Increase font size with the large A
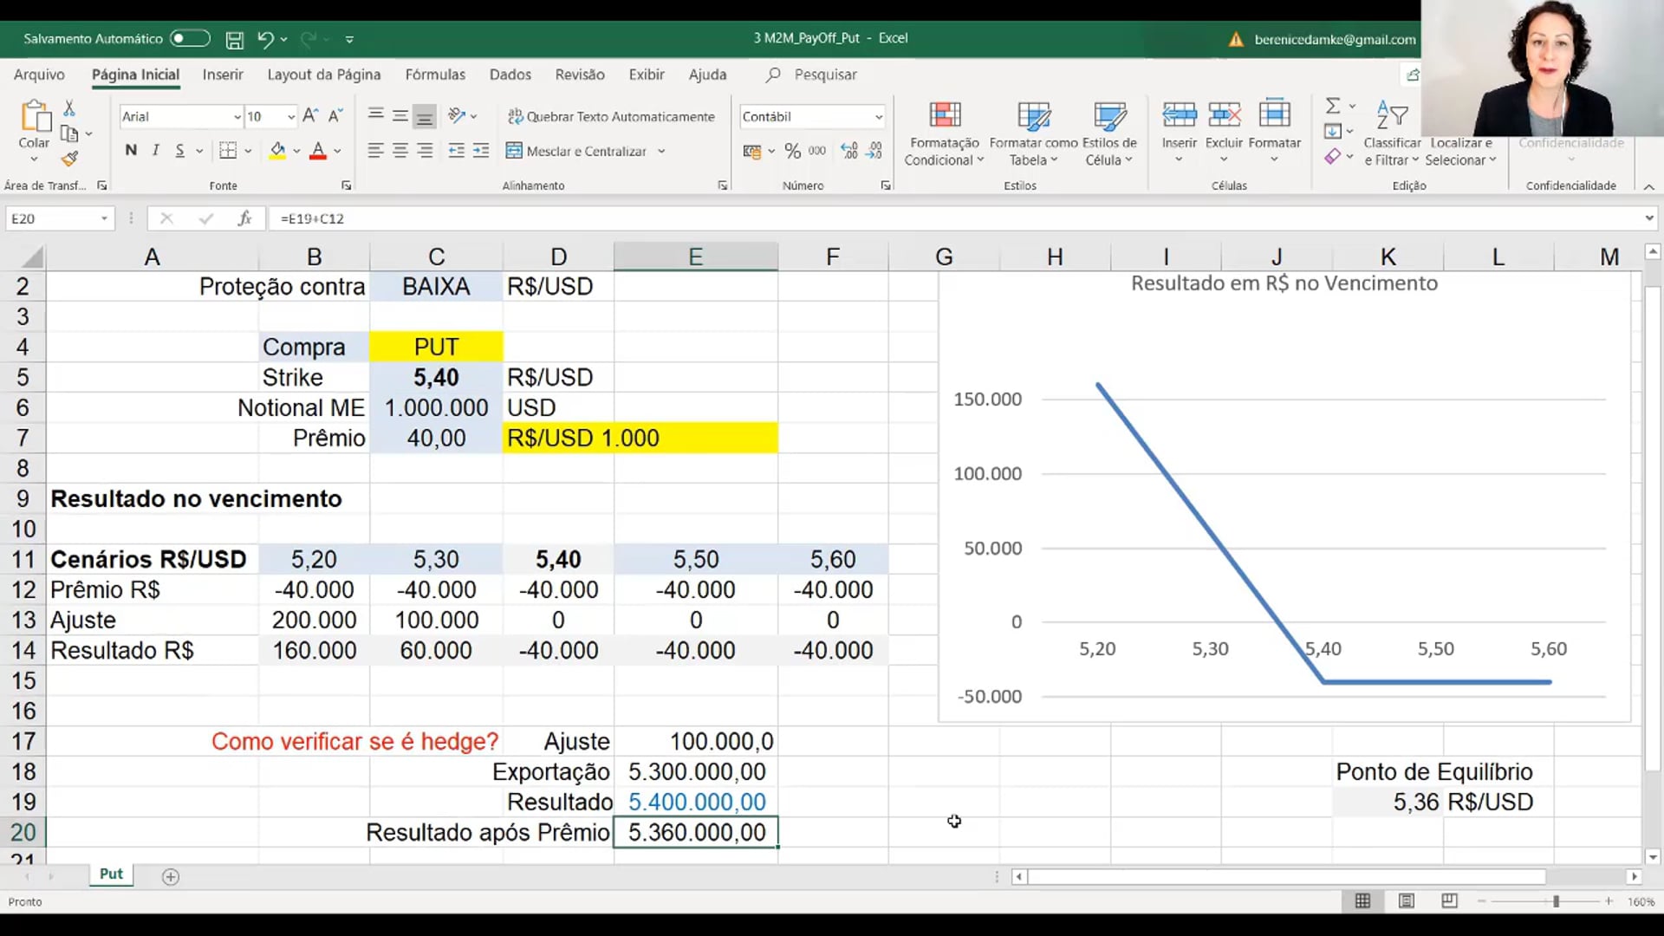The height and width of the screenshot is (936, 1664). point(311,115)
